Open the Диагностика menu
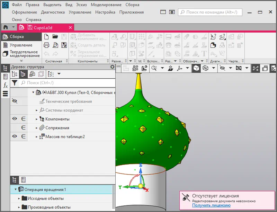The height and width of the screenshot is (212, 277). (x=53, y=12)
